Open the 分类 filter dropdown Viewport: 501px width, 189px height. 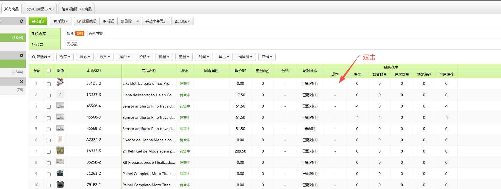coord(105,57)
